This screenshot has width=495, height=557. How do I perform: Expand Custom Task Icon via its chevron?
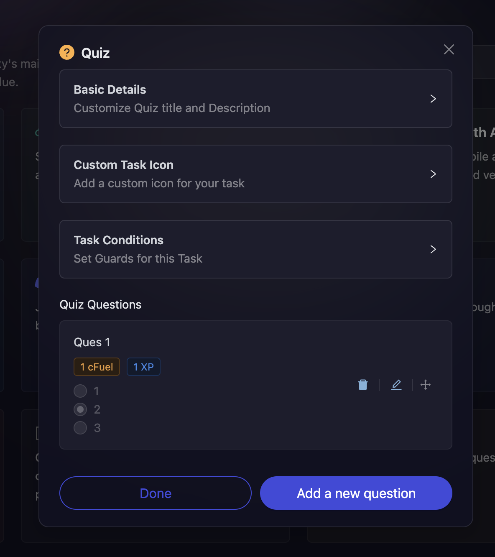point(433,174)
